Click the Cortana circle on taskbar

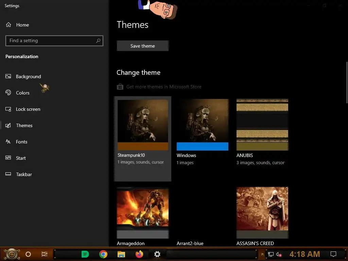(28, 254)
